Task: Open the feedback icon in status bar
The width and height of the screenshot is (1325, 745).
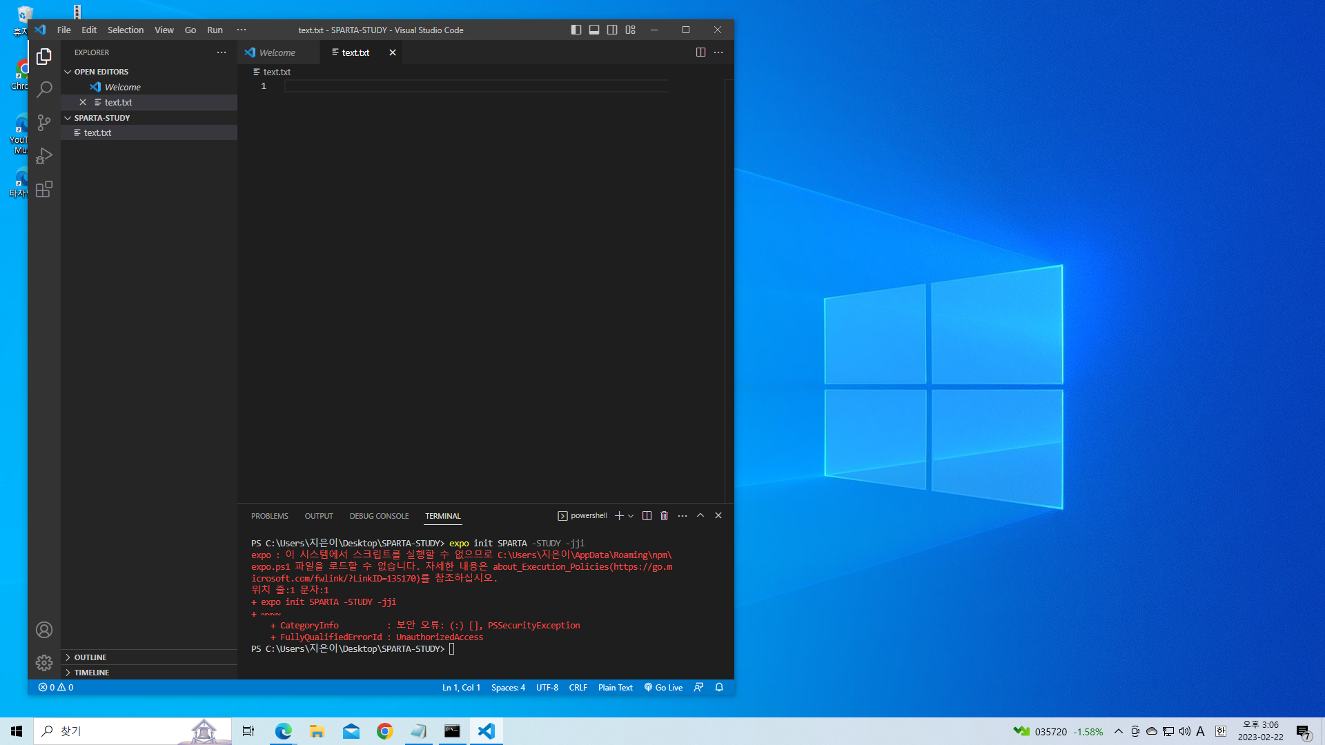Action: pos(699,688)
